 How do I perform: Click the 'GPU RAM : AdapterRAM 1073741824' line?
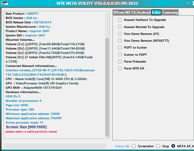pyautogui.click(x=33, y=88)
